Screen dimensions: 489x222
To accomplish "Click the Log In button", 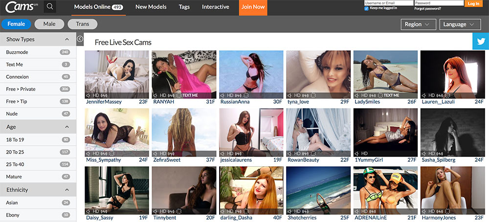I will (x=473, y=3).
